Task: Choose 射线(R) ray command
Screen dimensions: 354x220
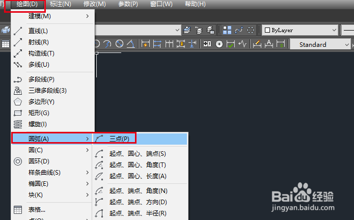Action: (x=52, y=42)
